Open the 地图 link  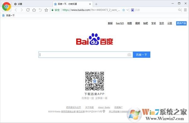coord(129,23)
